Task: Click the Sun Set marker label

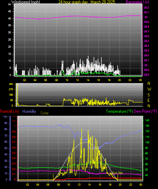Action: (117, 173)
